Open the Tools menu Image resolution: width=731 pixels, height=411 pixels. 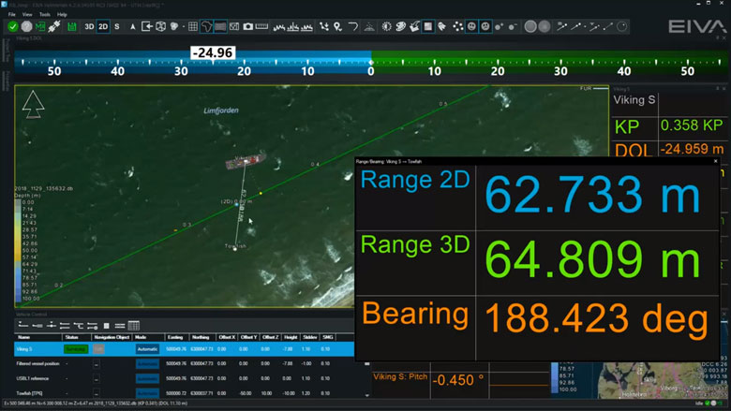(44, 15)
